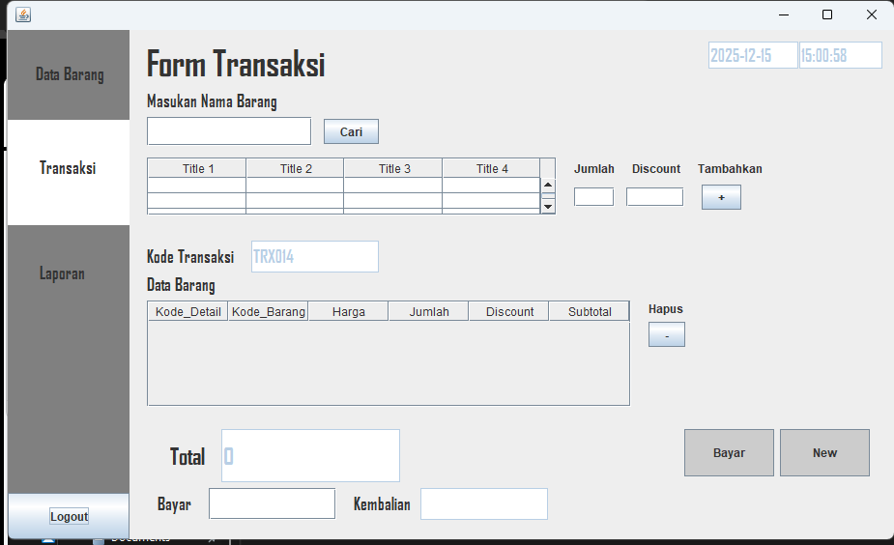This screenshot has width=894, height=545.
Task: Click the Title 1 column header
Action: [197, 168]
